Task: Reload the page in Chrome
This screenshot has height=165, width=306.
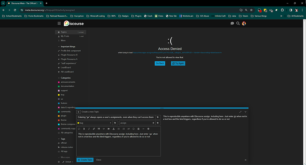Action: click(x=15, y=10)
